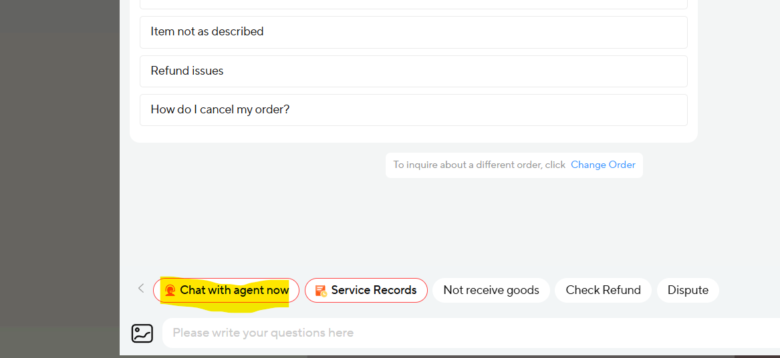Tap the "Not receive goods" chip
The image size is (780, 358).
click(x=491, y=290)
